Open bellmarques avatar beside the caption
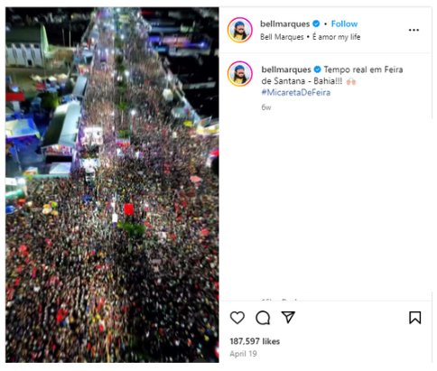 pos(240,74)
